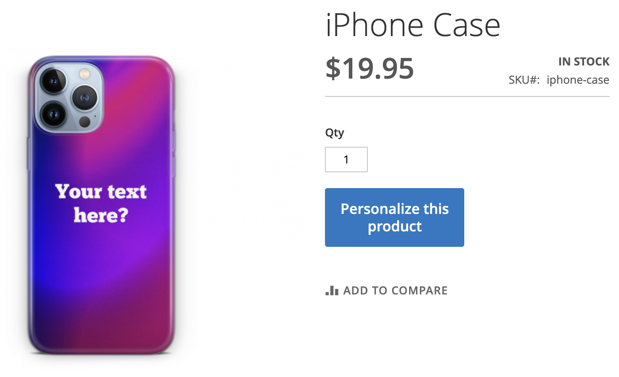Click the 'Qty' label above the quantity box

coord(334,133)
